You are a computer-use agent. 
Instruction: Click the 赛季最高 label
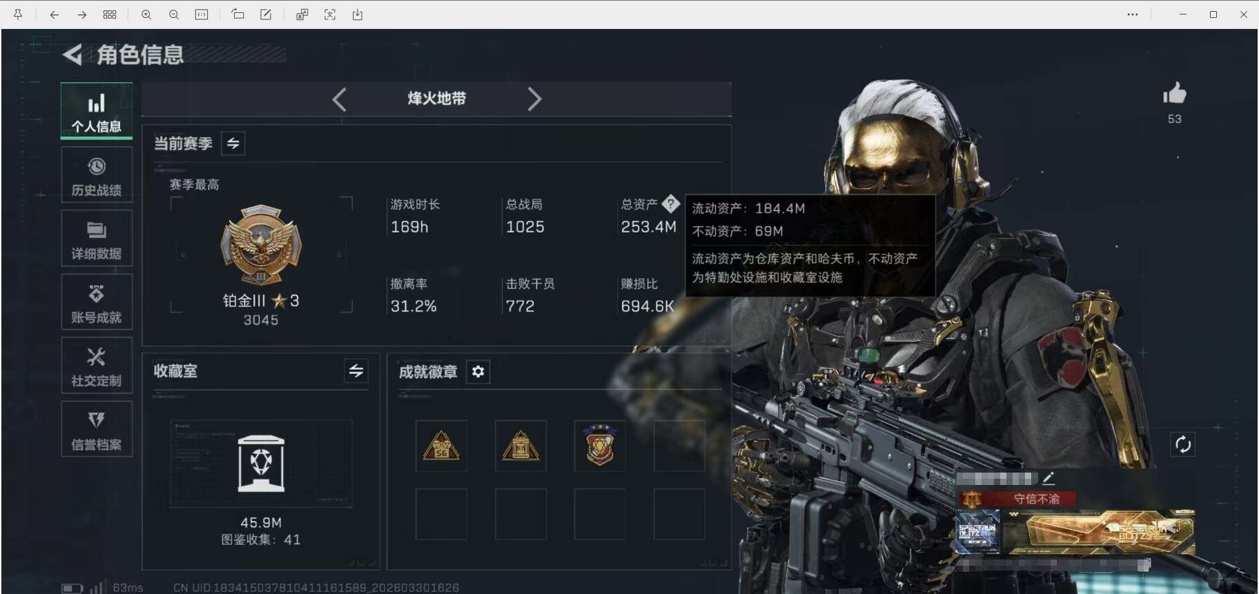(x=195, y=184)
